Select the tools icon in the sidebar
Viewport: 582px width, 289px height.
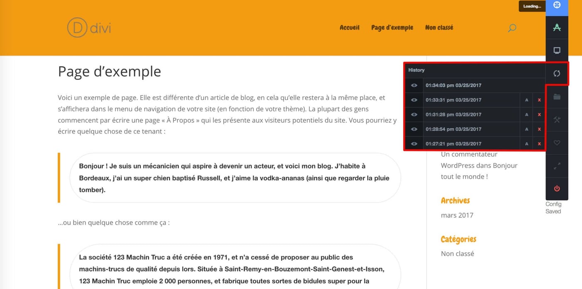click(x=557, y=120)
